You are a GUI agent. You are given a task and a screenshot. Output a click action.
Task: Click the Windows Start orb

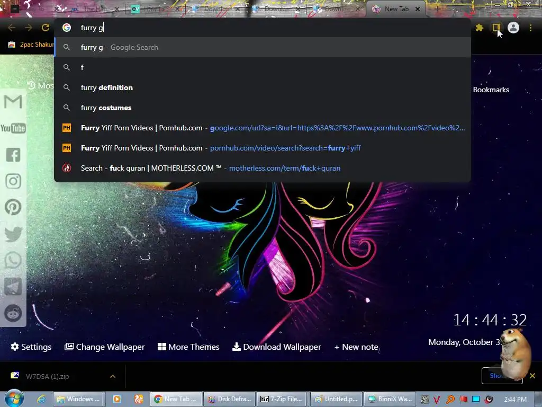[14, 399]
